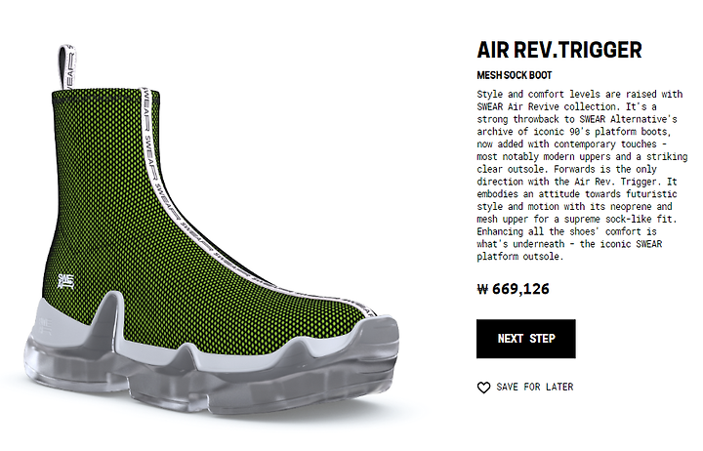The image size is (703, 451).
Task: Click the white SWEAR logo on boot's heel side
Action: pos(65,281)
